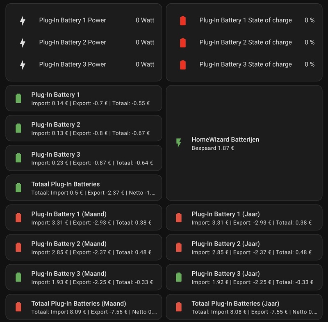Click red battery icon for Battery 3 State of charge
This screenshot has height=322, width=328.
click(183, 65)
